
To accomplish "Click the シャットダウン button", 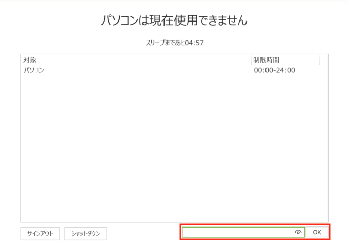I will click(x=86, y=233).
